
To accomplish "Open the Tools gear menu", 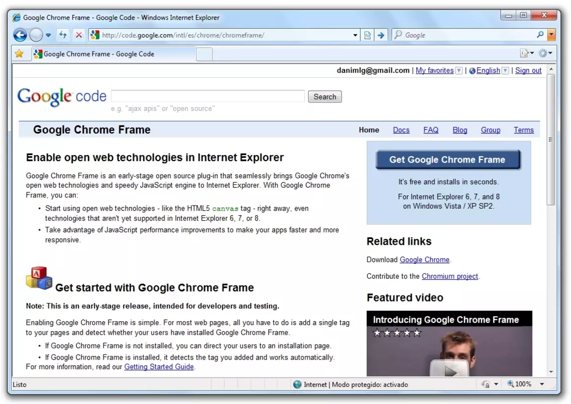I will pos(545,53).
